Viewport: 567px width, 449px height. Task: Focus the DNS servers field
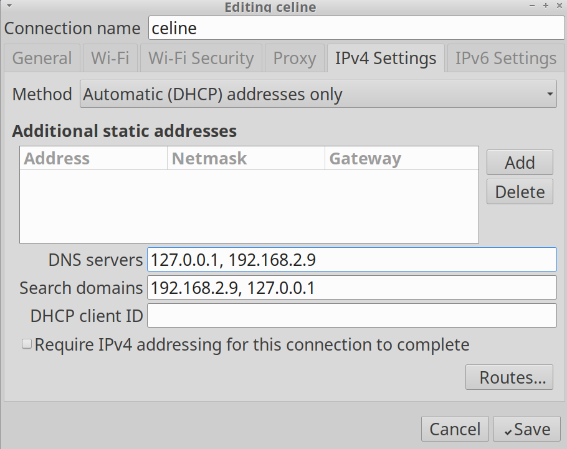pyautogui.click(x=351, y=260)
